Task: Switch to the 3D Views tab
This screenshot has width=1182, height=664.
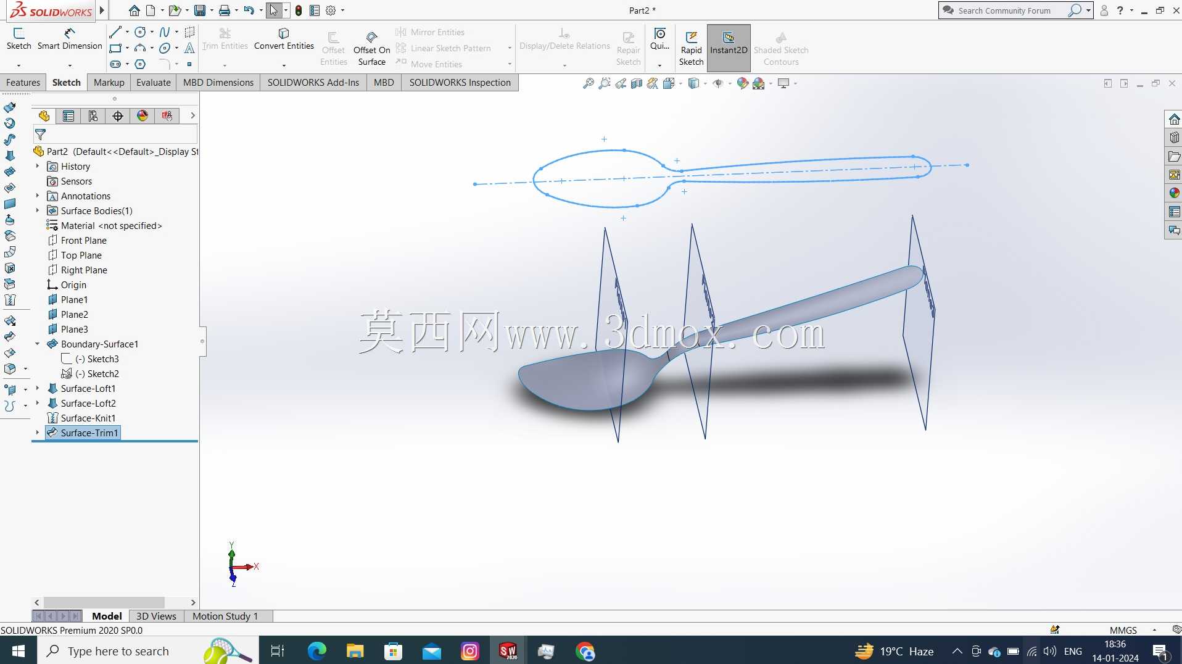Action: pyautogui.click(x=156, y=616)
